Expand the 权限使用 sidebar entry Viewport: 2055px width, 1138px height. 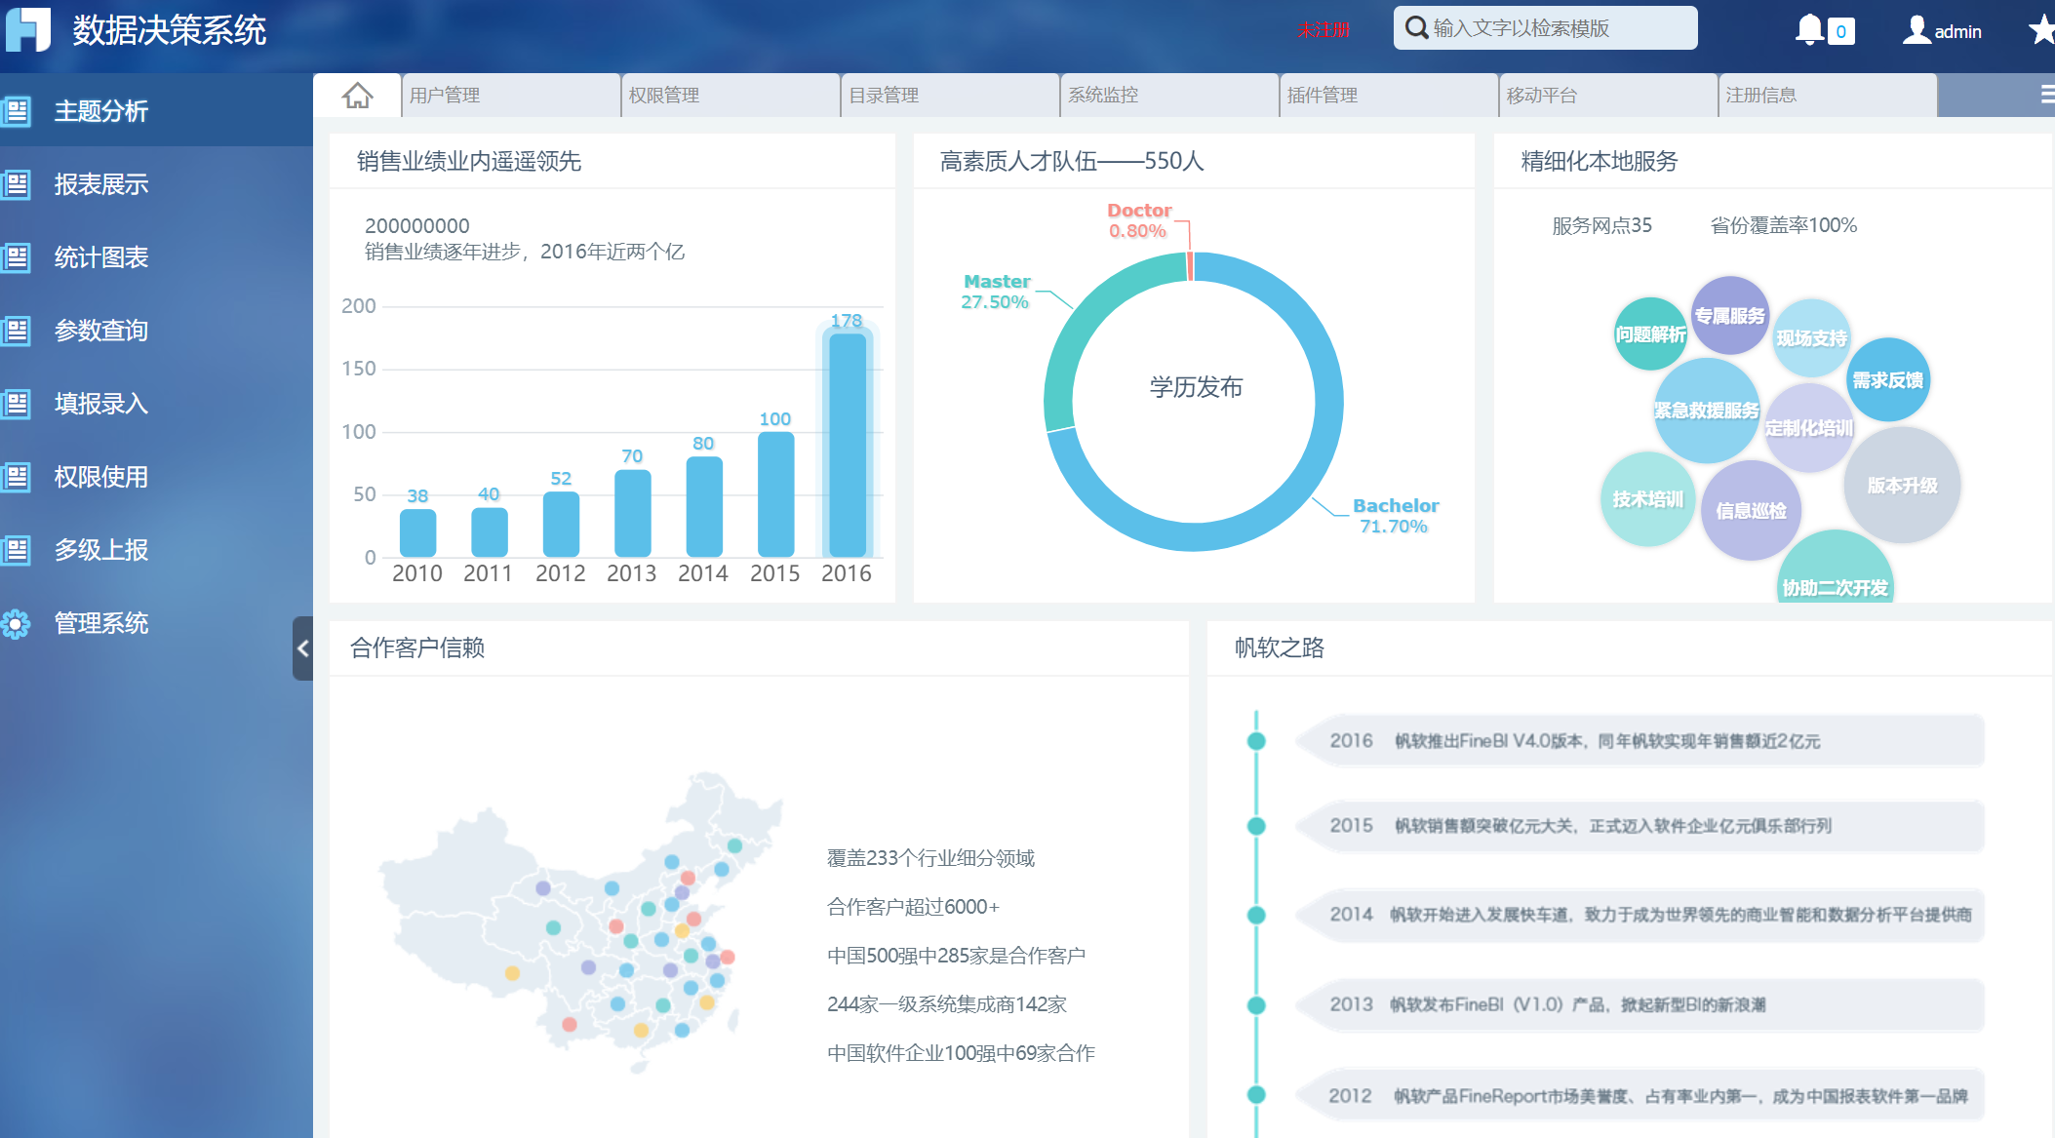(x=156, y=477)
